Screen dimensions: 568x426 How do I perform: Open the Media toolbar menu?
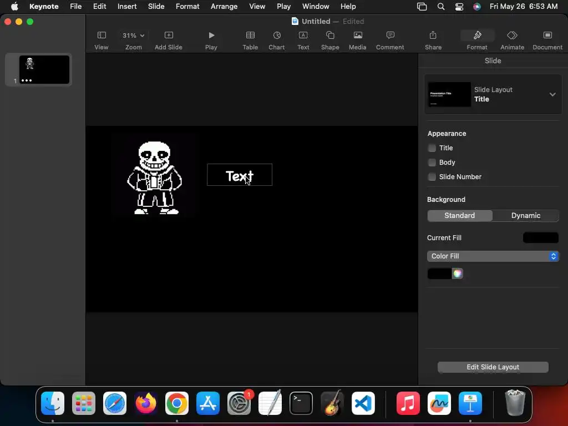(x=358, y=35)
